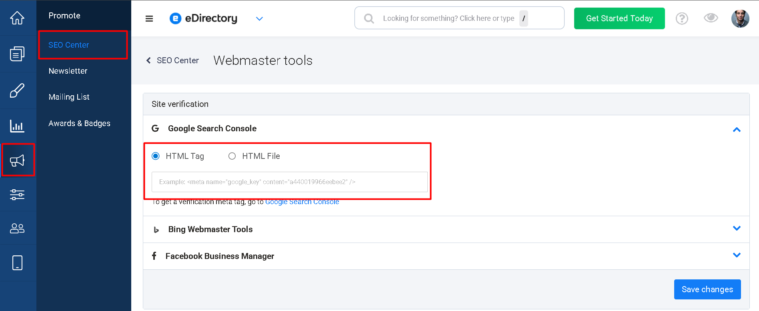Click the Webmaster tools page title
The width and height of the screenshot is (759, 311).
(263, 60)
